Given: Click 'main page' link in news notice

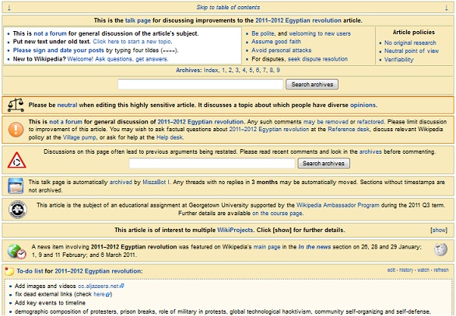Looking at the screenshot, I should pos(267,247).
